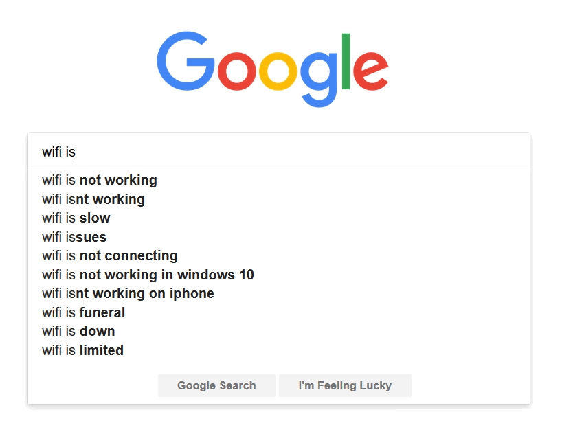Click the search box containing 'wifi is'

[279, 152]
